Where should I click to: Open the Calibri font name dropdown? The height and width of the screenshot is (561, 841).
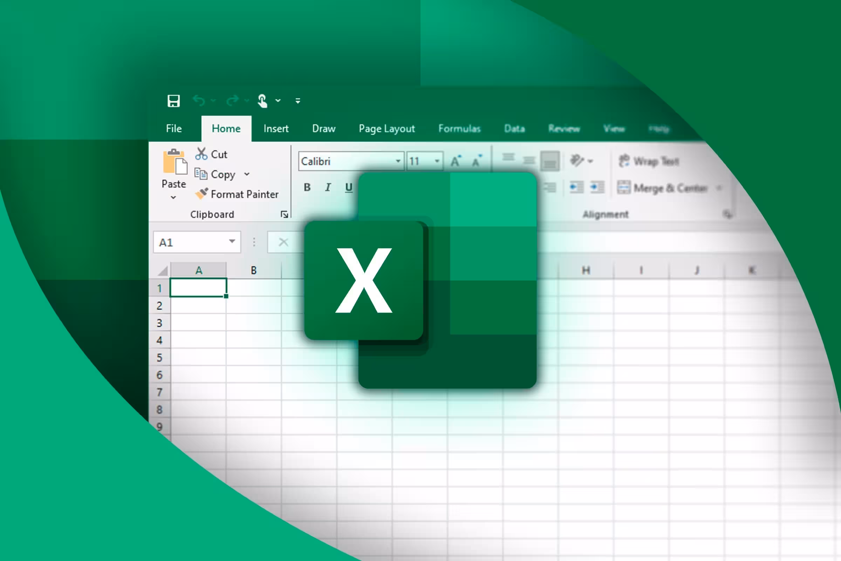[398, 161]
